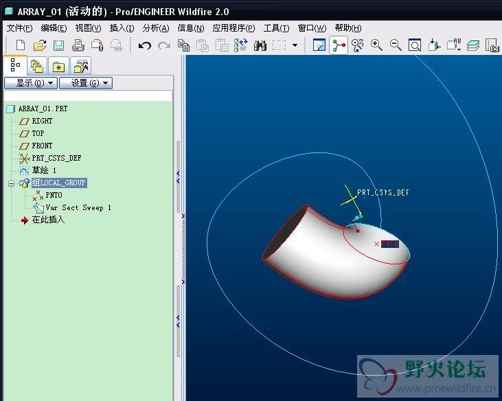Open the 窗口(W) menu
The width and height of the screenshot is (502, 401).
[x=312, y=28]
